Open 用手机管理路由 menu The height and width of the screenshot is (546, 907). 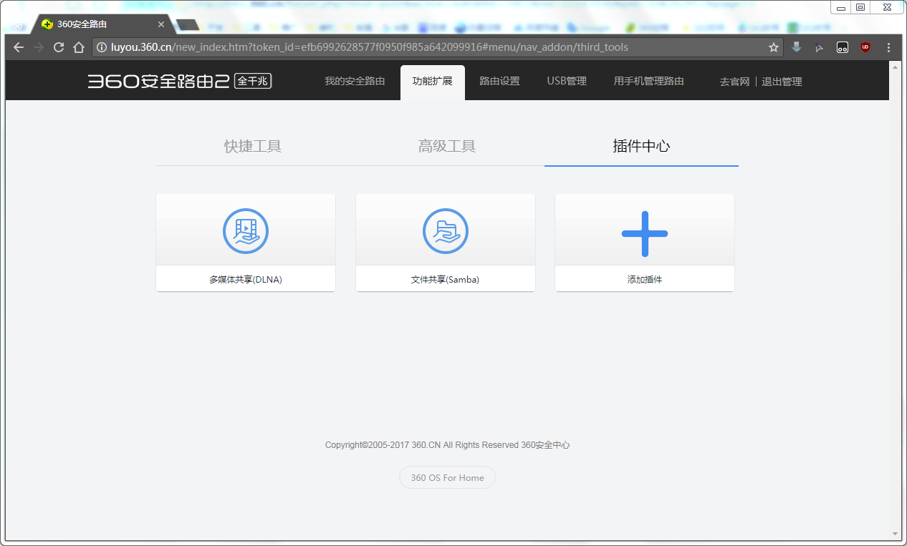coord(649,82)
